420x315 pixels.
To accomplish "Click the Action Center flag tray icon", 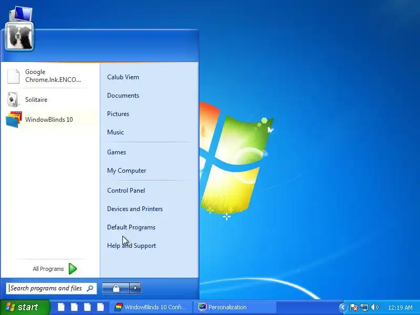I will click(x=353, y=307).
